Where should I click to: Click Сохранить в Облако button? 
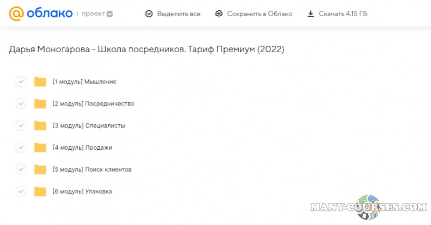tap(253, 14)
